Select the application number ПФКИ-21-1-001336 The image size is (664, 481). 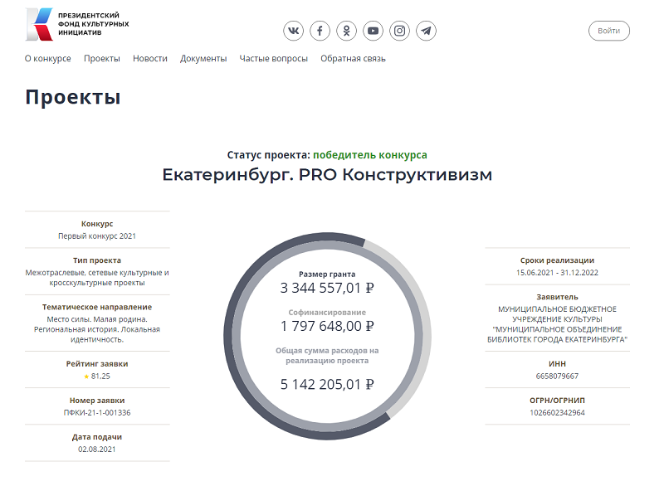97,412
